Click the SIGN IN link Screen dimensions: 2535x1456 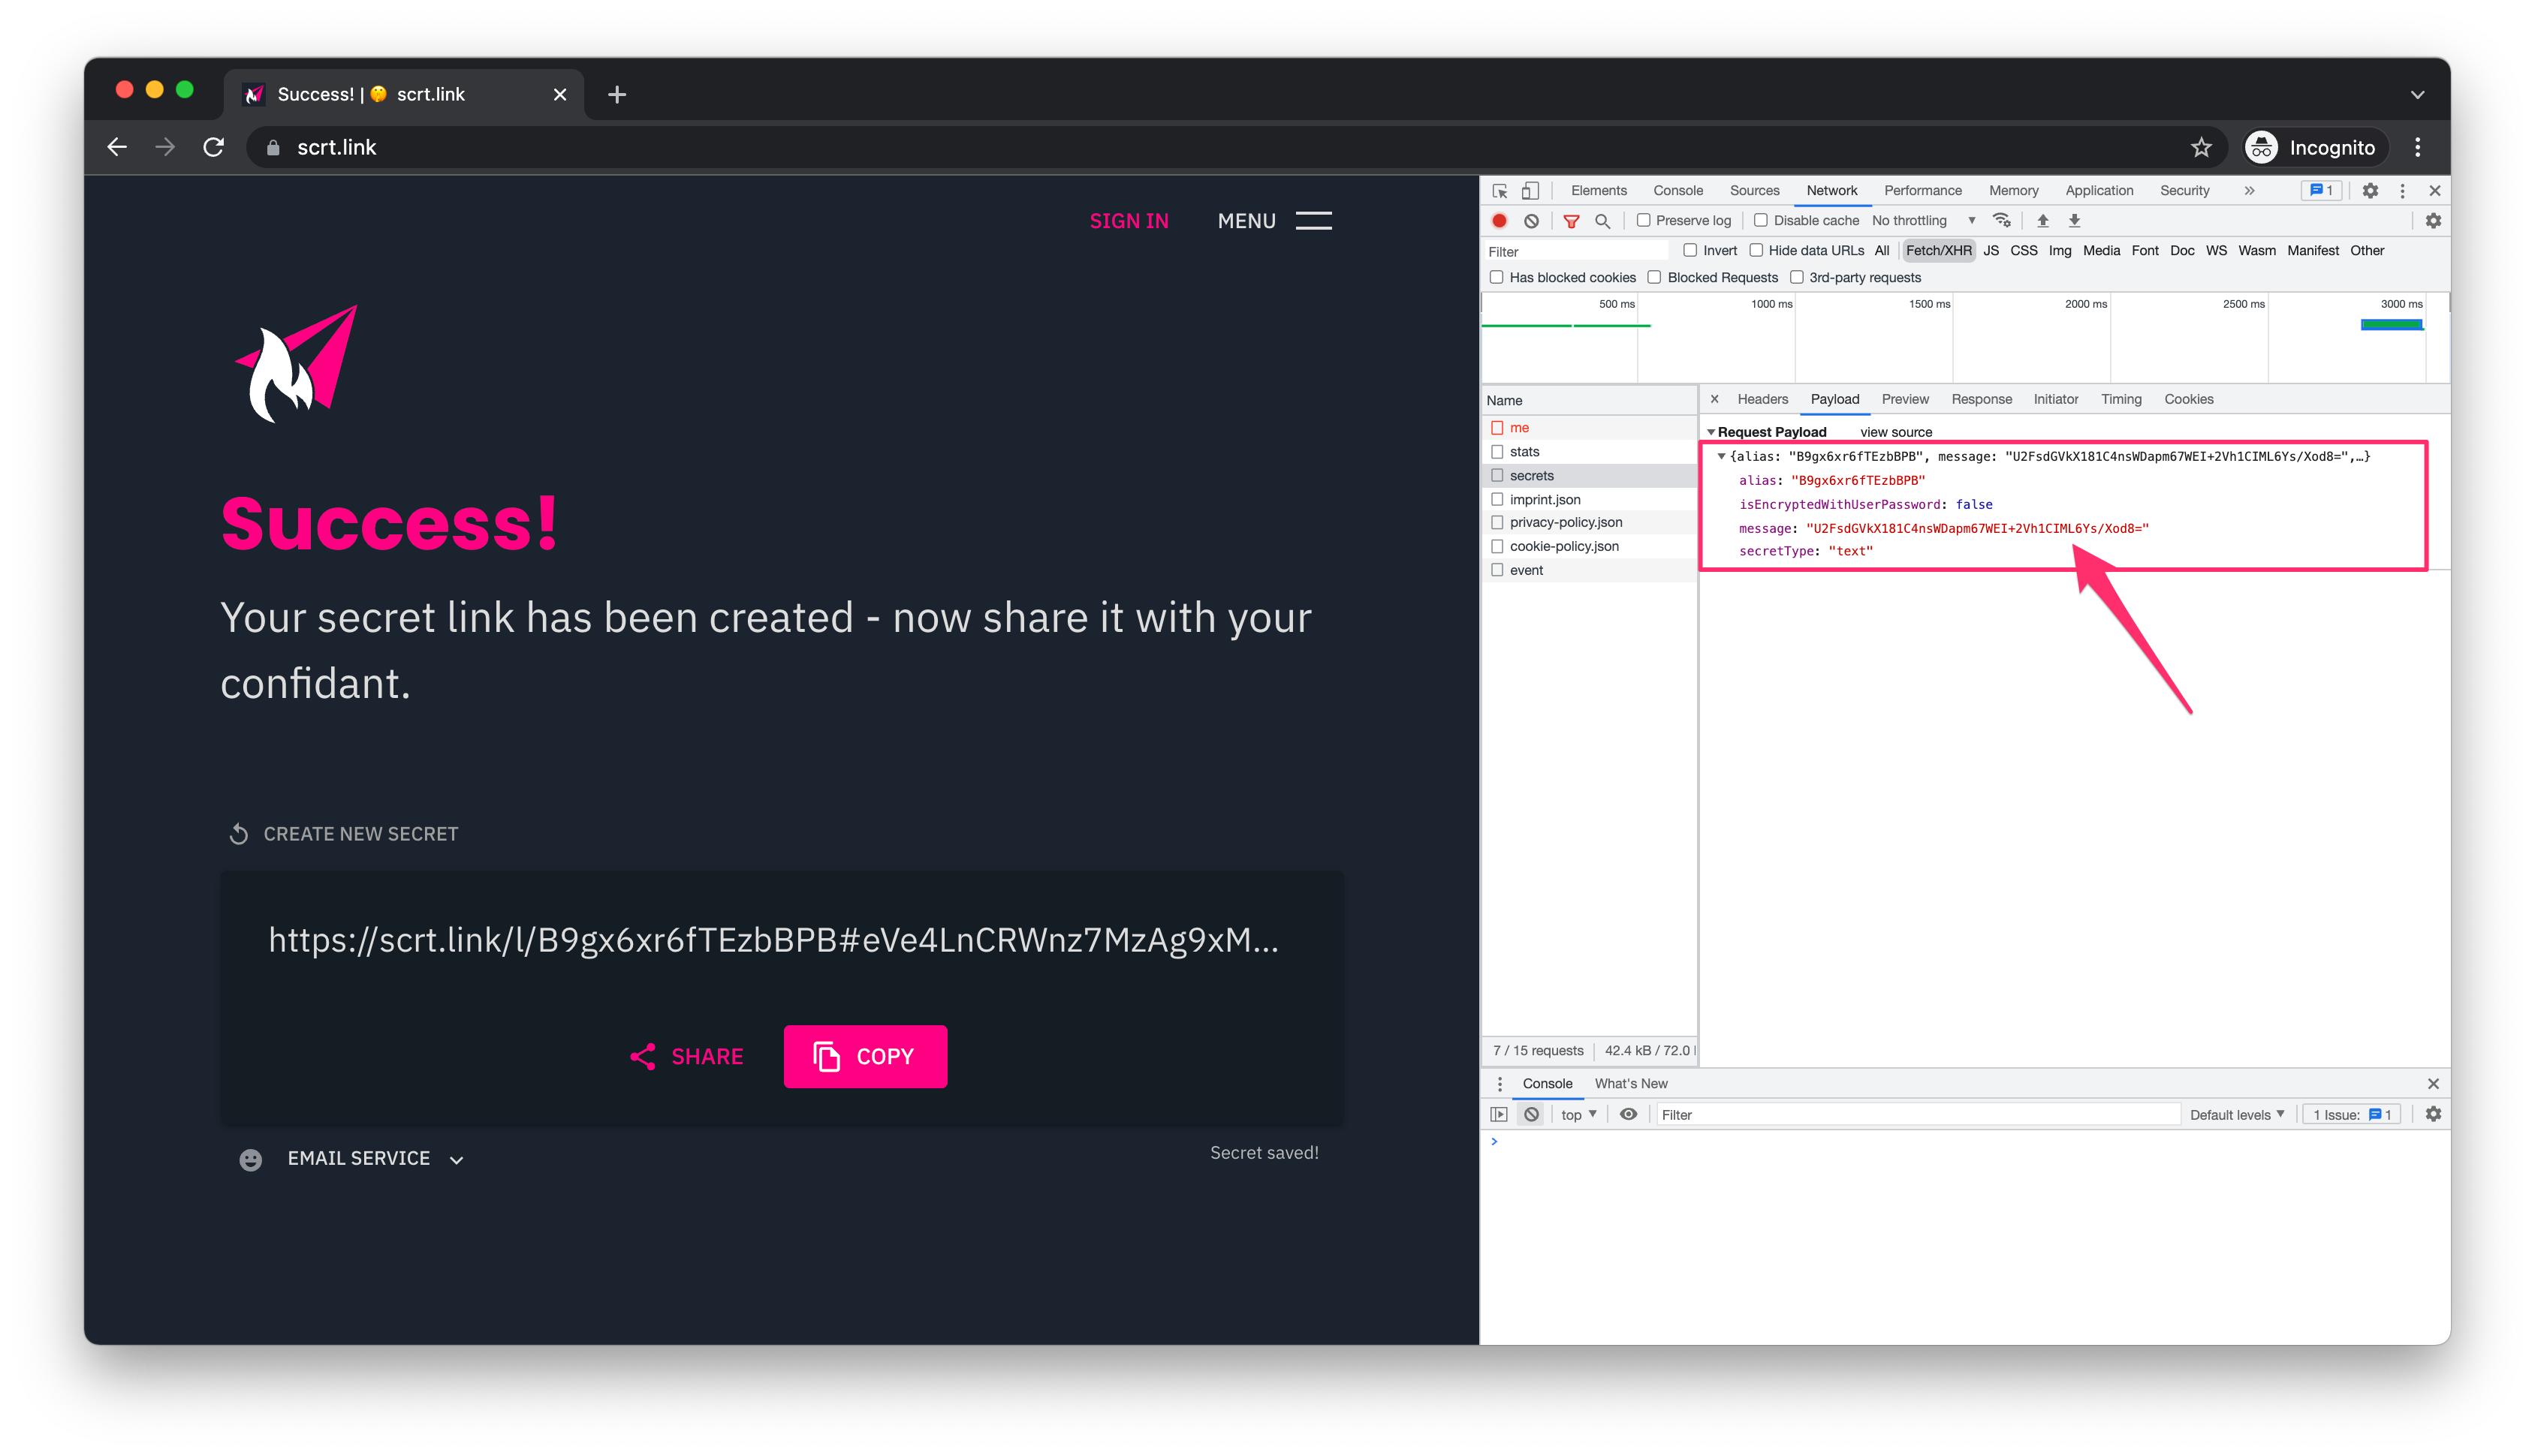(x=1129, y=221)
